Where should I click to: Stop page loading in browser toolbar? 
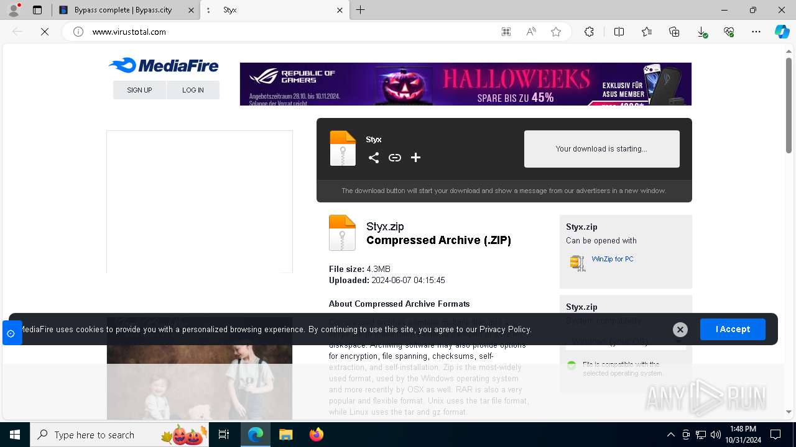click(x=45, y=32)
